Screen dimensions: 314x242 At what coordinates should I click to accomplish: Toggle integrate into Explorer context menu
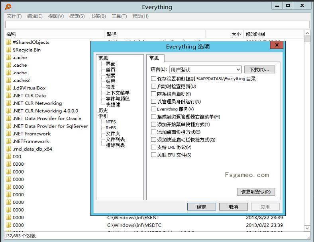[153, 116]
